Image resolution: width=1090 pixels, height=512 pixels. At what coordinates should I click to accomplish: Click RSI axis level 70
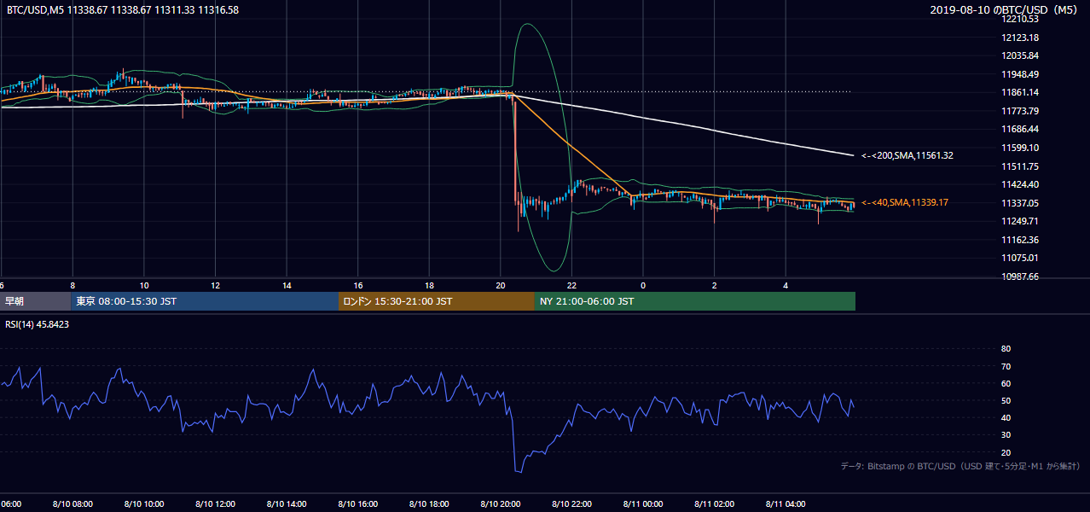coord(1006,366)
